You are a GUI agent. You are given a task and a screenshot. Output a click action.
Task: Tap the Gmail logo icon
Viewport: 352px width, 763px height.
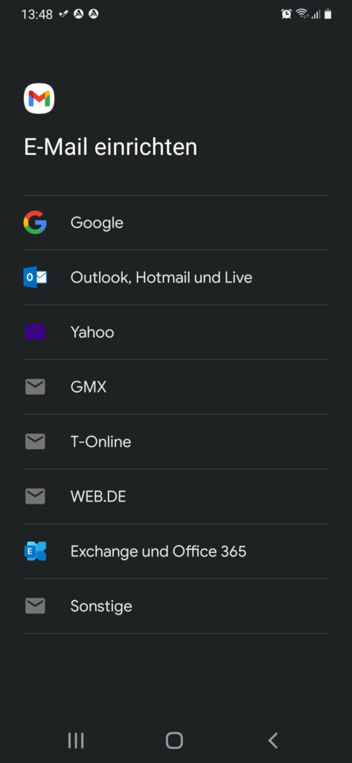[39, 98]
